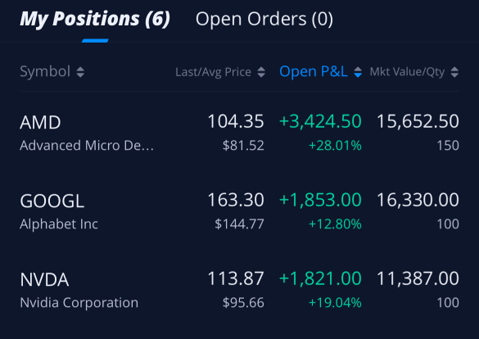Sort positions by Symbol arrows icon
This screenshot has width=479, height=339.
(80, 72)
